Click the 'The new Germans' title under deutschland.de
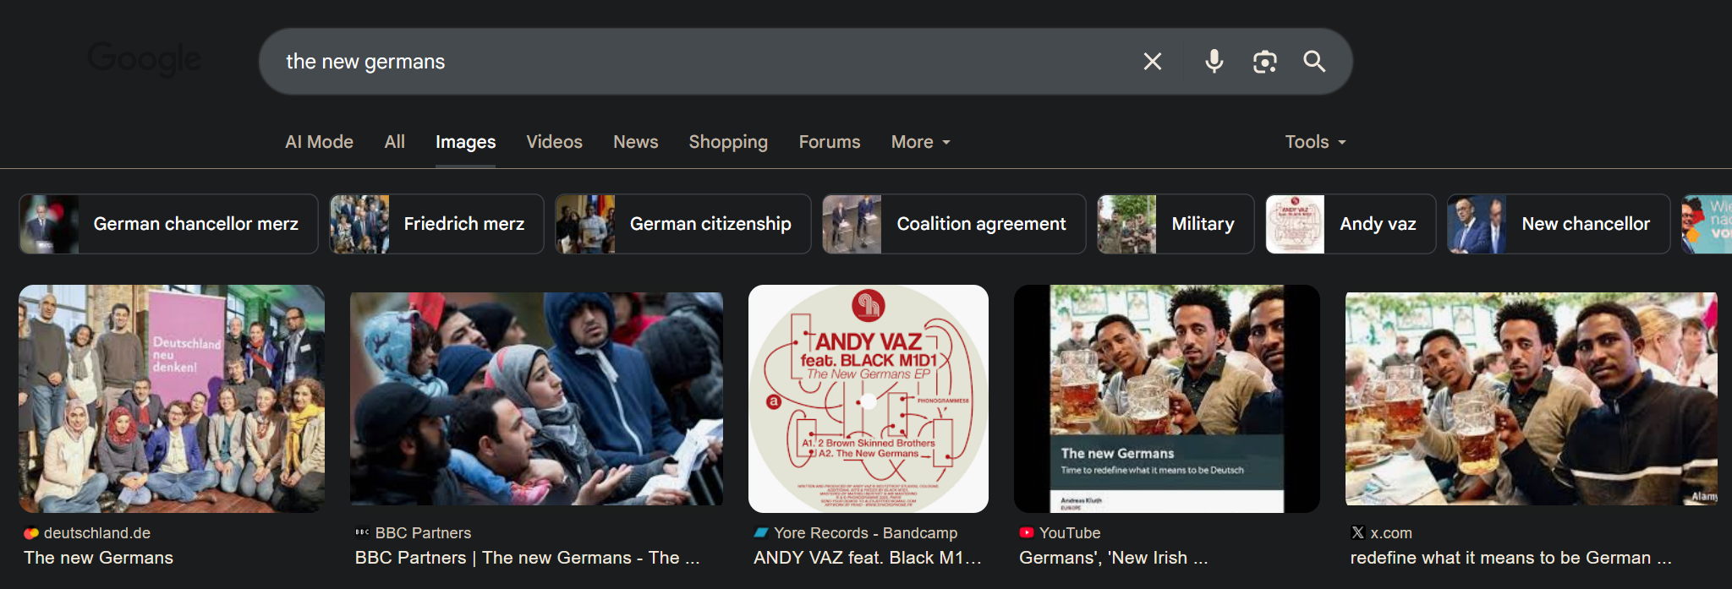The width and height of the screenshot is (1732, 589). (98, 558)
